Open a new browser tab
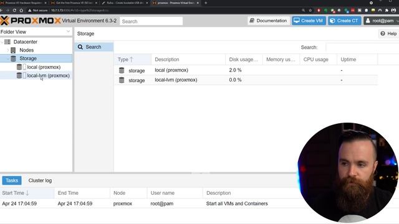Viewport: 399px width, 224px height. 206,2
